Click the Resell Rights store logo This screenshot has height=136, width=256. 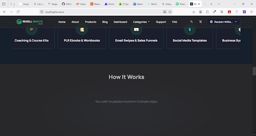(x=29, y=22)
